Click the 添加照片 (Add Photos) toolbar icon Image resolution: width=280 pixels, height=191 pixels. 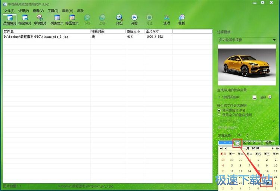(x=10, y=19)
